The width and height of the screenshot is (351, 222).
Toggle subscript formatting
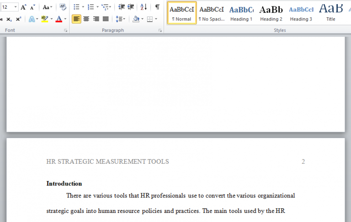9,19
